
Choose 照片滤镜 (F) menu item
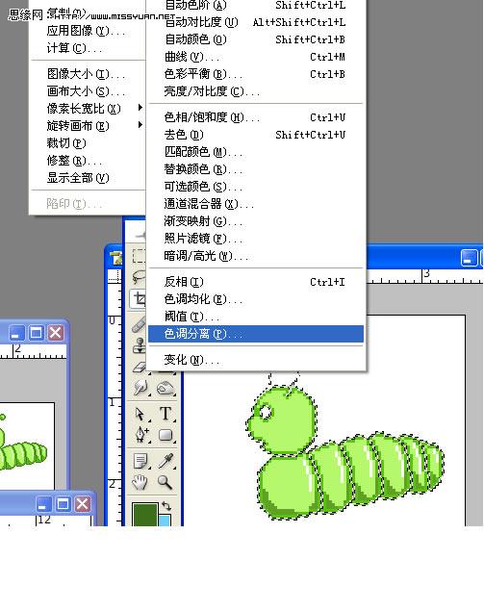pyautogui.click(x=256, y=239)
